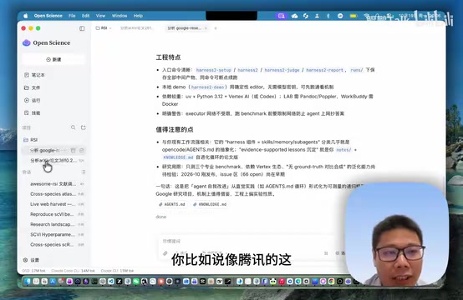Open the 技能 skills section
Image resolution: width=463 pixels, height=300 pixels.
[x=33, y=113]
